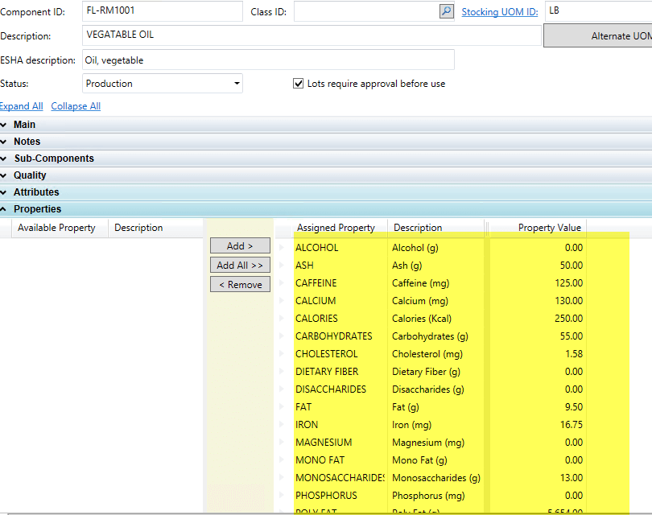Image resolution: width=652 pixels, height=515 pixels.
Task: Click the Collapse All link
Action: pyautogui.click(x=76, y=106)
